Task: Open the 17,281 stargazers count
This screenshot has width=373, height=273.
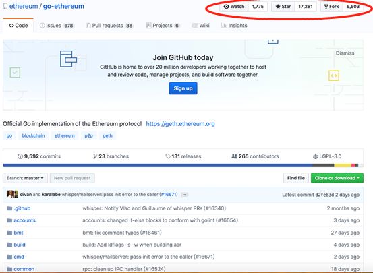Action: point(306,7)
